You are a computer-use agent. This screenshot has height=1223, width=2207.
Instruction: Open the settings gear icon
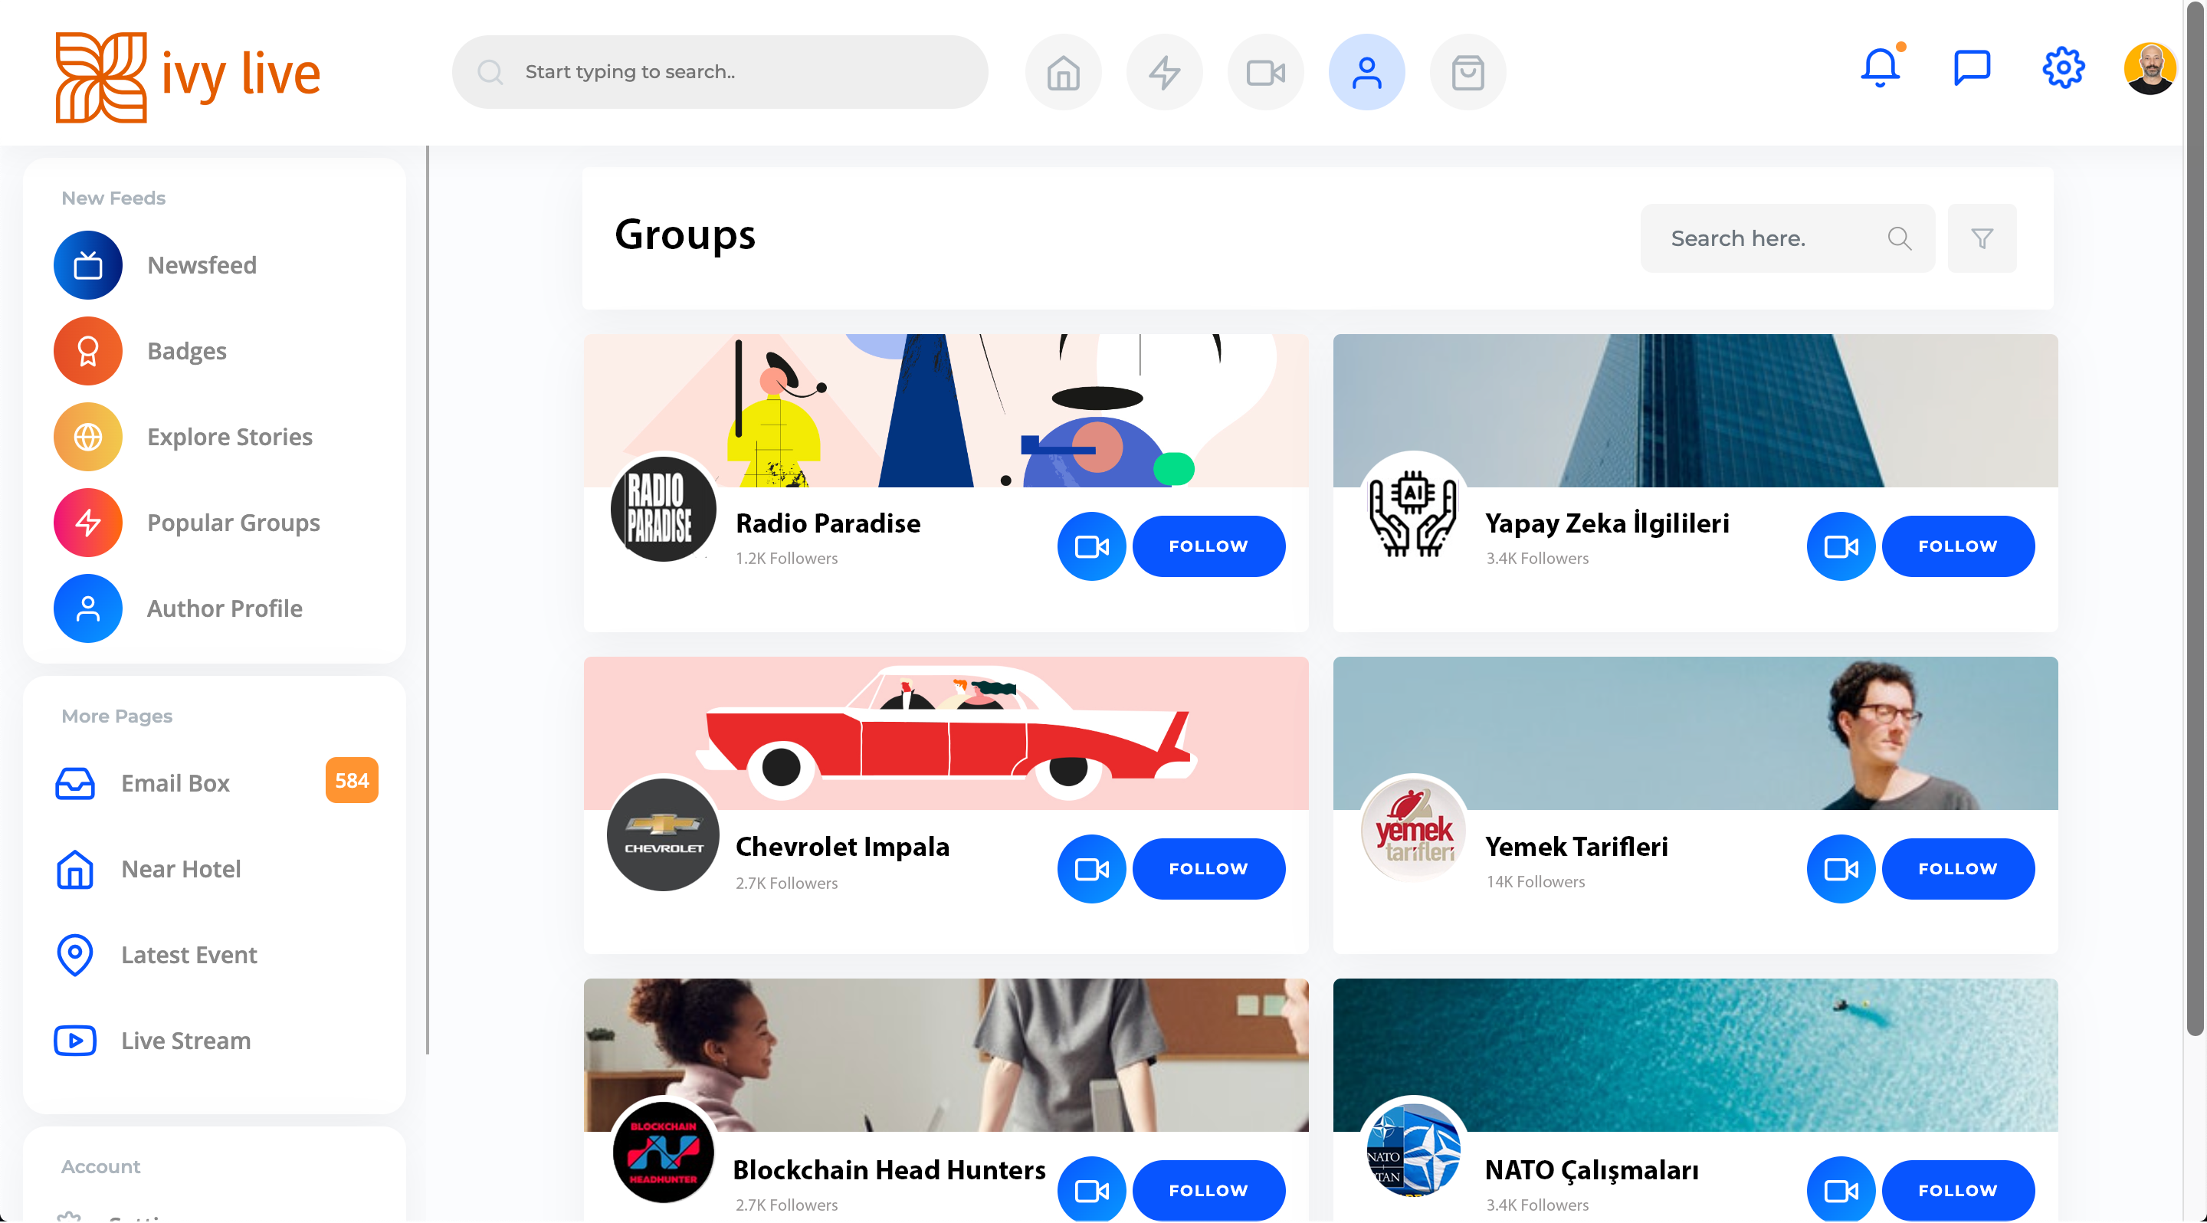click(x=2063, y=67)
